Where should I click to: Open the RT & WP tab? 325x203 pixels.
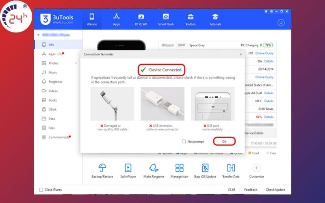pos(141,19)
